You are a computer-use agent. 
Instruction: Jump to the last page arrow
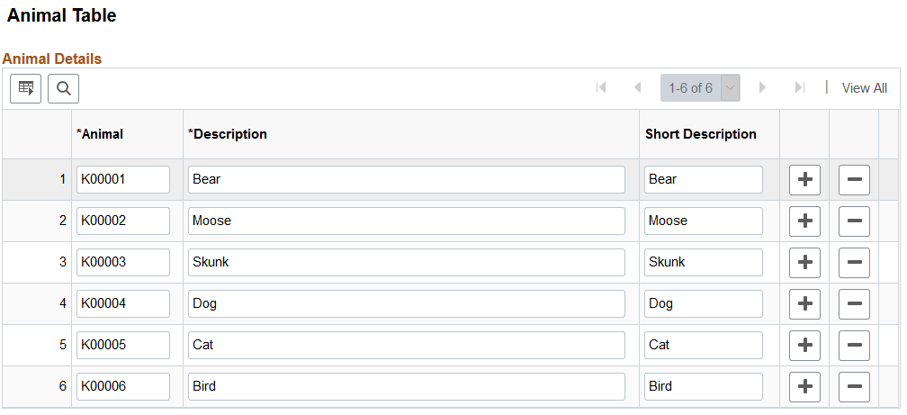click(x=799, y=88)
